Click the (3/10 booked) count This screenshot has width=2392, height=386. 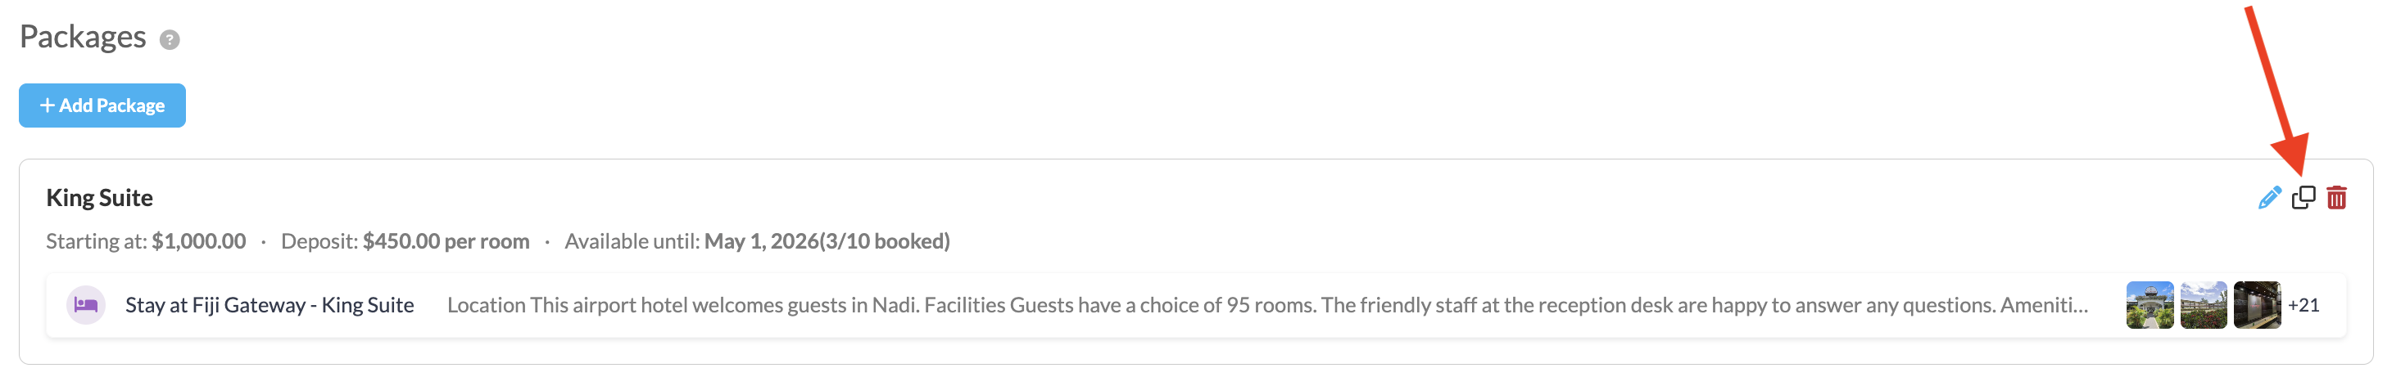884,241
